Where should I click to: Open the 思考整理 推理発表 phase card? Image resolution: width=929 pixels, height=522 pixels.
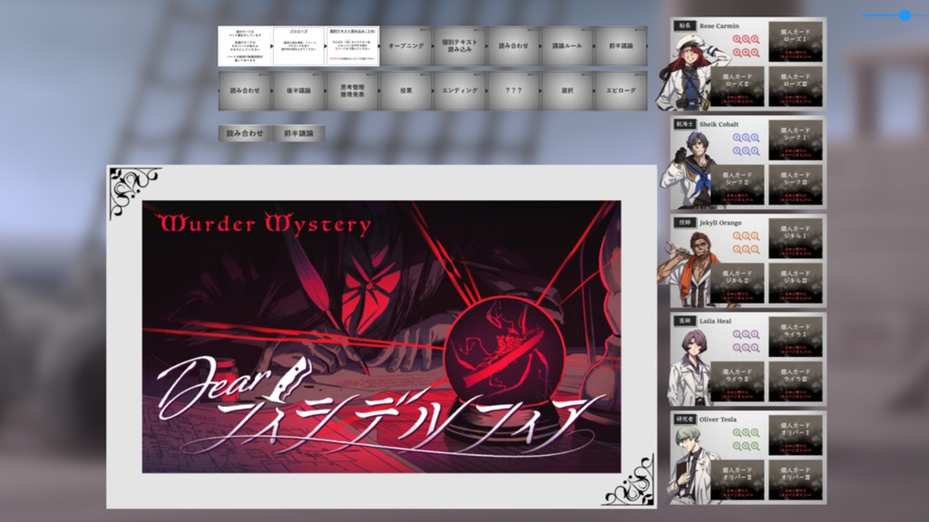point(352,91)
